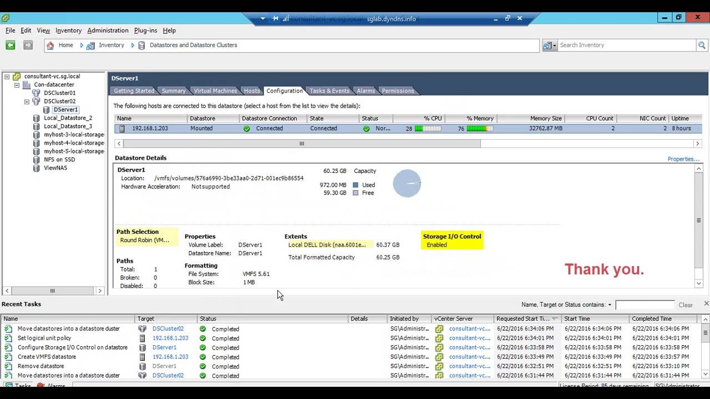Click the green Back navigation arrow
710x399 pixels.
point(10,45)
